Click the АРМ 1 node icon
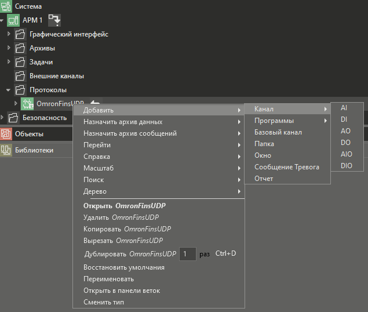Image resolution: width=368 pixels, height=312 pixels. pos(13,20)
